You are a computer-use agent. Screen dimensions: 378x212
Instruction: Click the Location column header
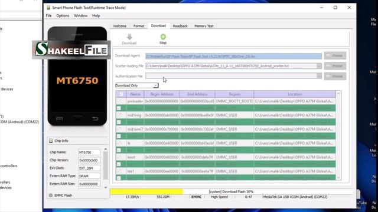[295, 94]
